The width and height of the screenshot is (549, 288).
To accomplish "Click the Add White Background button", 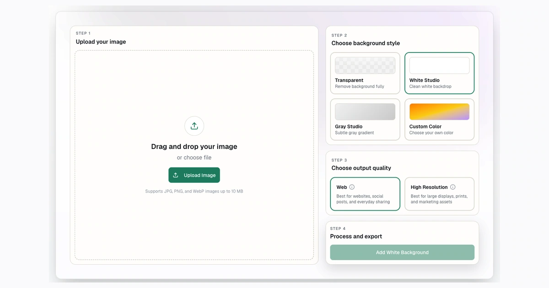I will 402,252.
